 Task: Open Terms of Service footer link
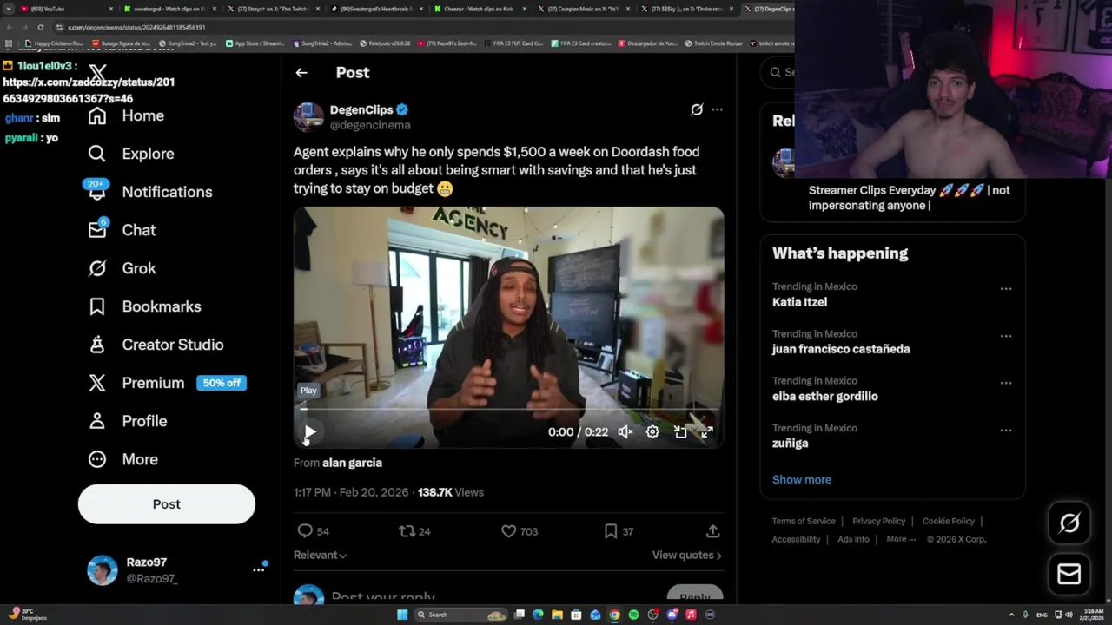click(804, 521)
